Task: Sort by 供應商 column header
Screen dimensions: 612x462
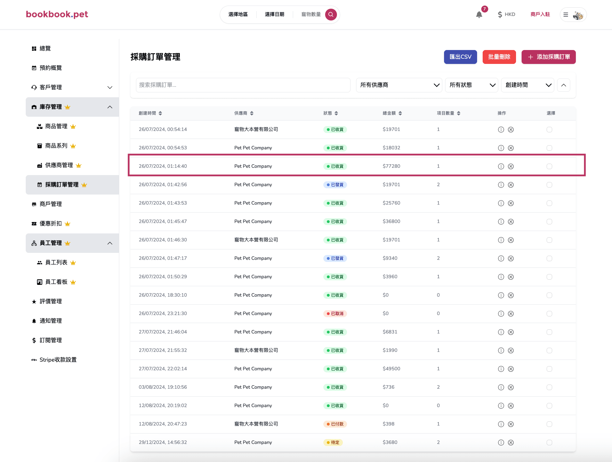Action: pyautogui.click(x=244, y=113)
